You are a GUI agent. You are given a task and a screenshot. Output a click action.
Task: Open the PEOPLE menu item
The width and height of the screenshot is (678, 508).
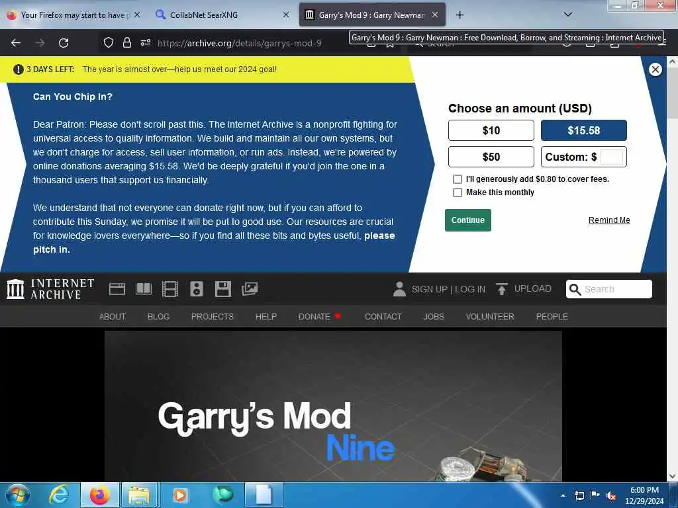[552, 317]
